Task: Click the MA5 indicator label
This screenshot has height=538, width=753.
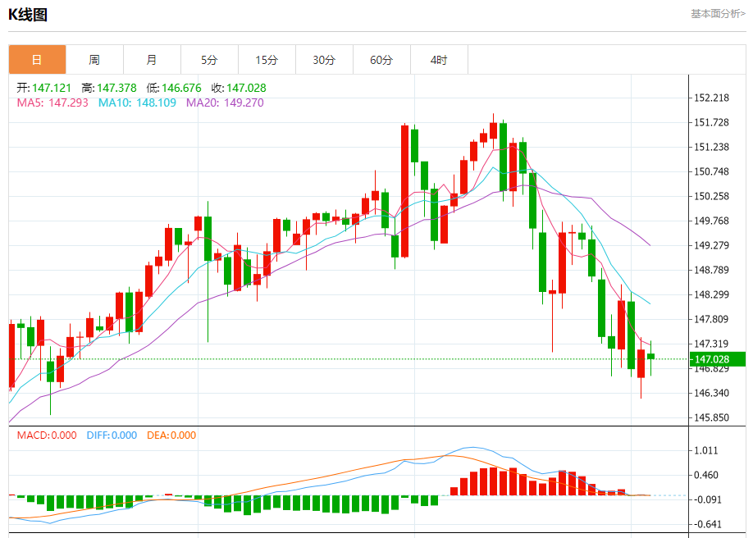Action: pyautogui.click(x=52, y=103)
